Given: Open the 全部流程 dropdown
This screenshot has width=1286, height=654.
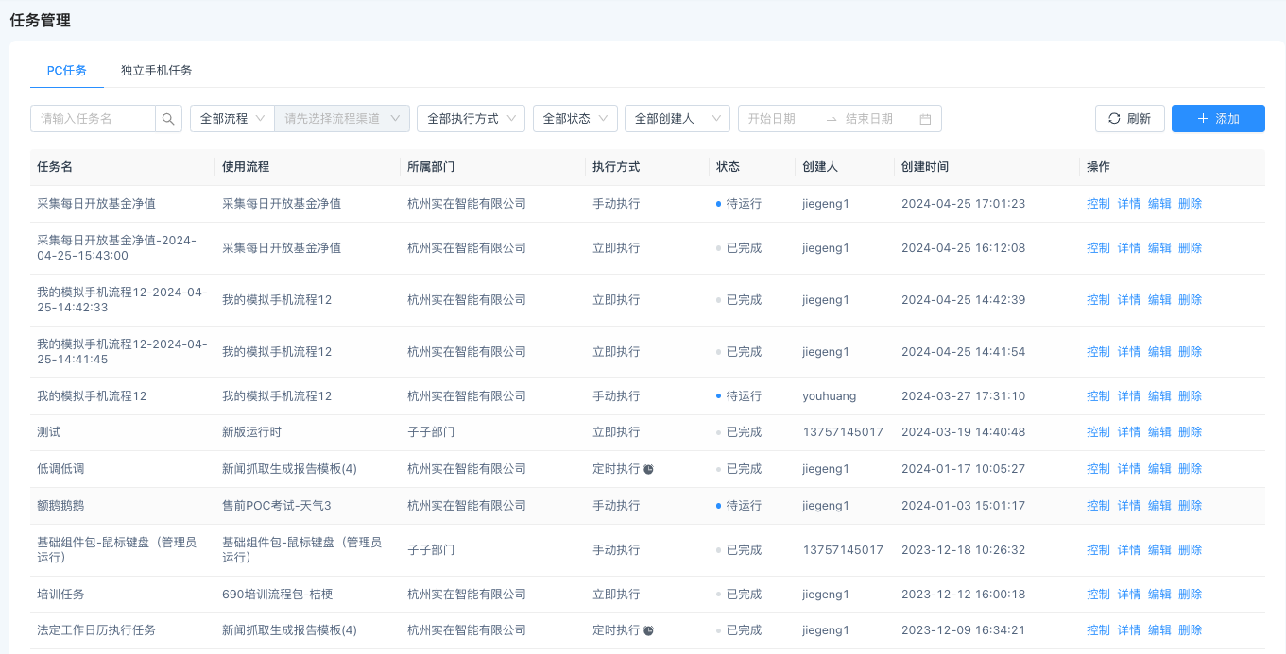Looking at the screenshot, I should click(231, 119).
